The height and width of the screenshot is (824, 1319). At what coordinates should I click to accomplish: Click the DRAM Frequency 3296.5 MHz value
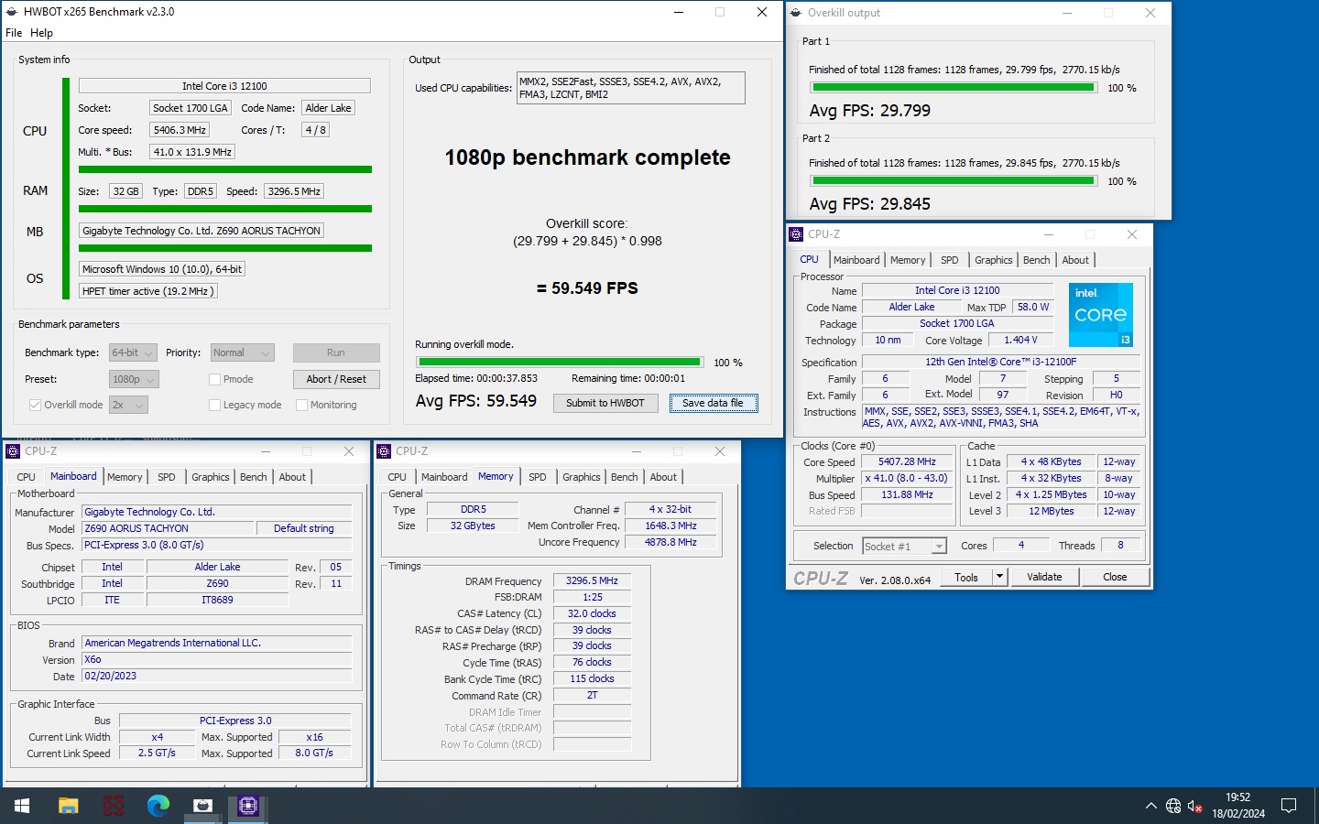point(592,580)
